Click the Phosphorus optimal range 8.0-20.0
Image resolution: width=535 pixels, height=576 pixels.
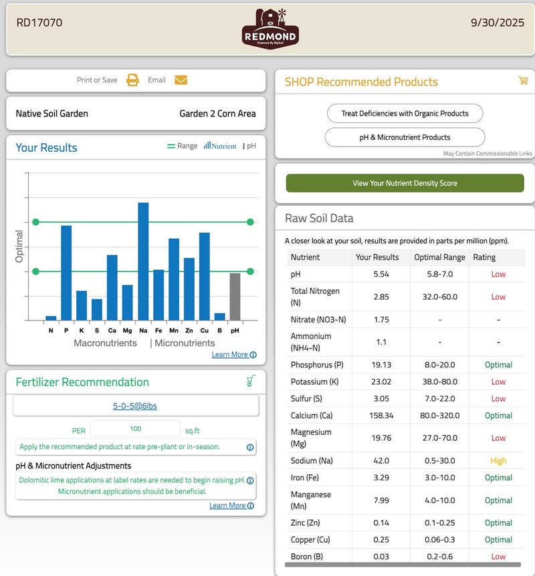click(x=439, y=365)
